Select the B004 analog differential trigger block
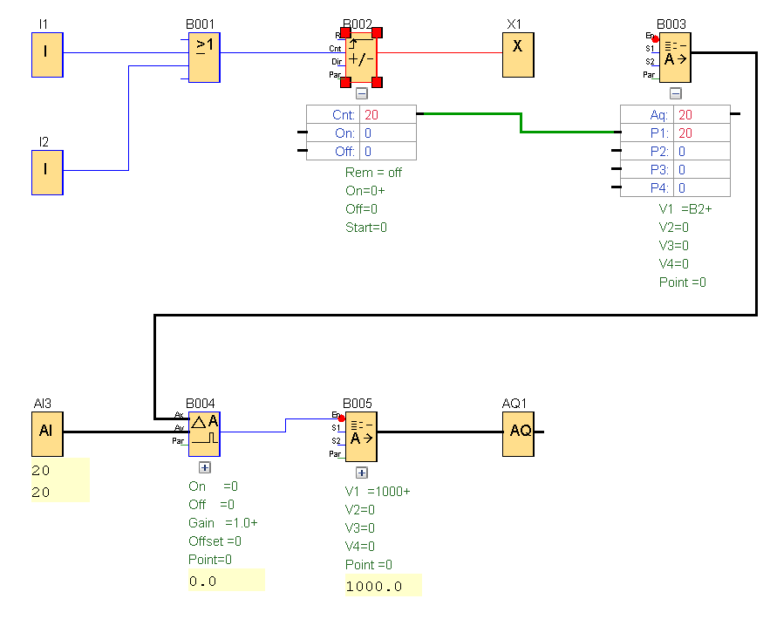 204,434
